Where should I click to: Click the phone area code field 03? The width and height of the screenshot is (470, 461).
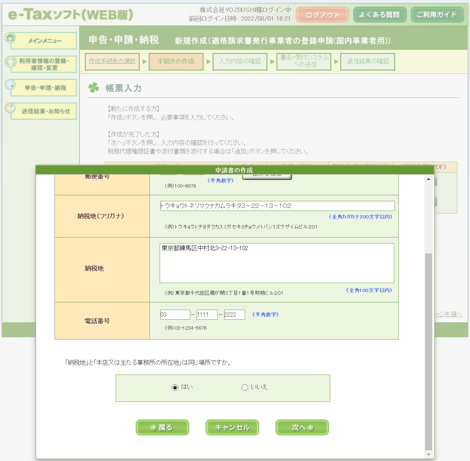[175, 315]
